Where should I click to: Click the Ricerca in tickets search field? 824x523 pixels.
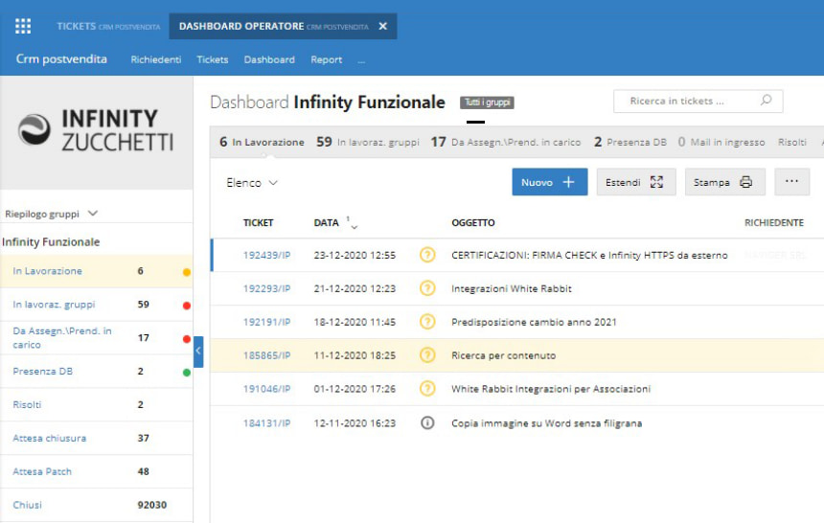point(688,101)
